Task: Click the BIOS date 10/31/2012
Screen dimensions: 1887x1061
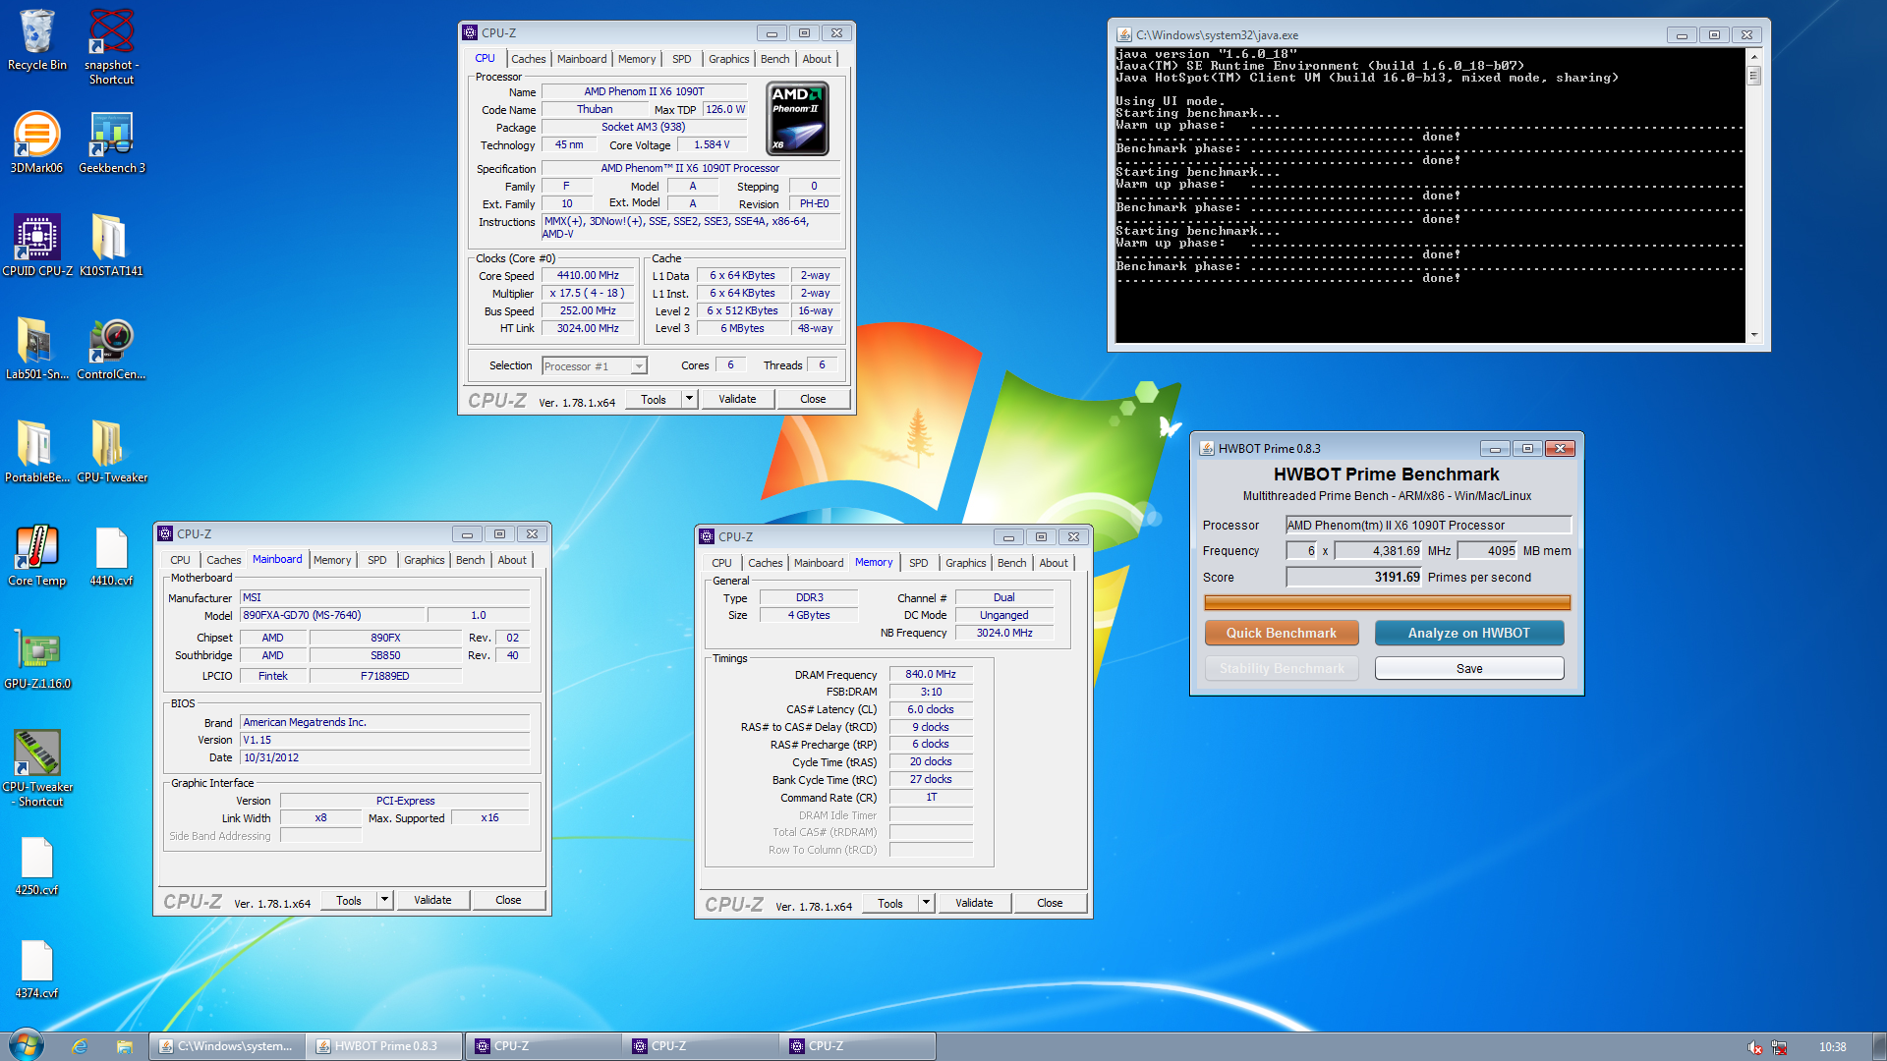Action: (385, 757)
